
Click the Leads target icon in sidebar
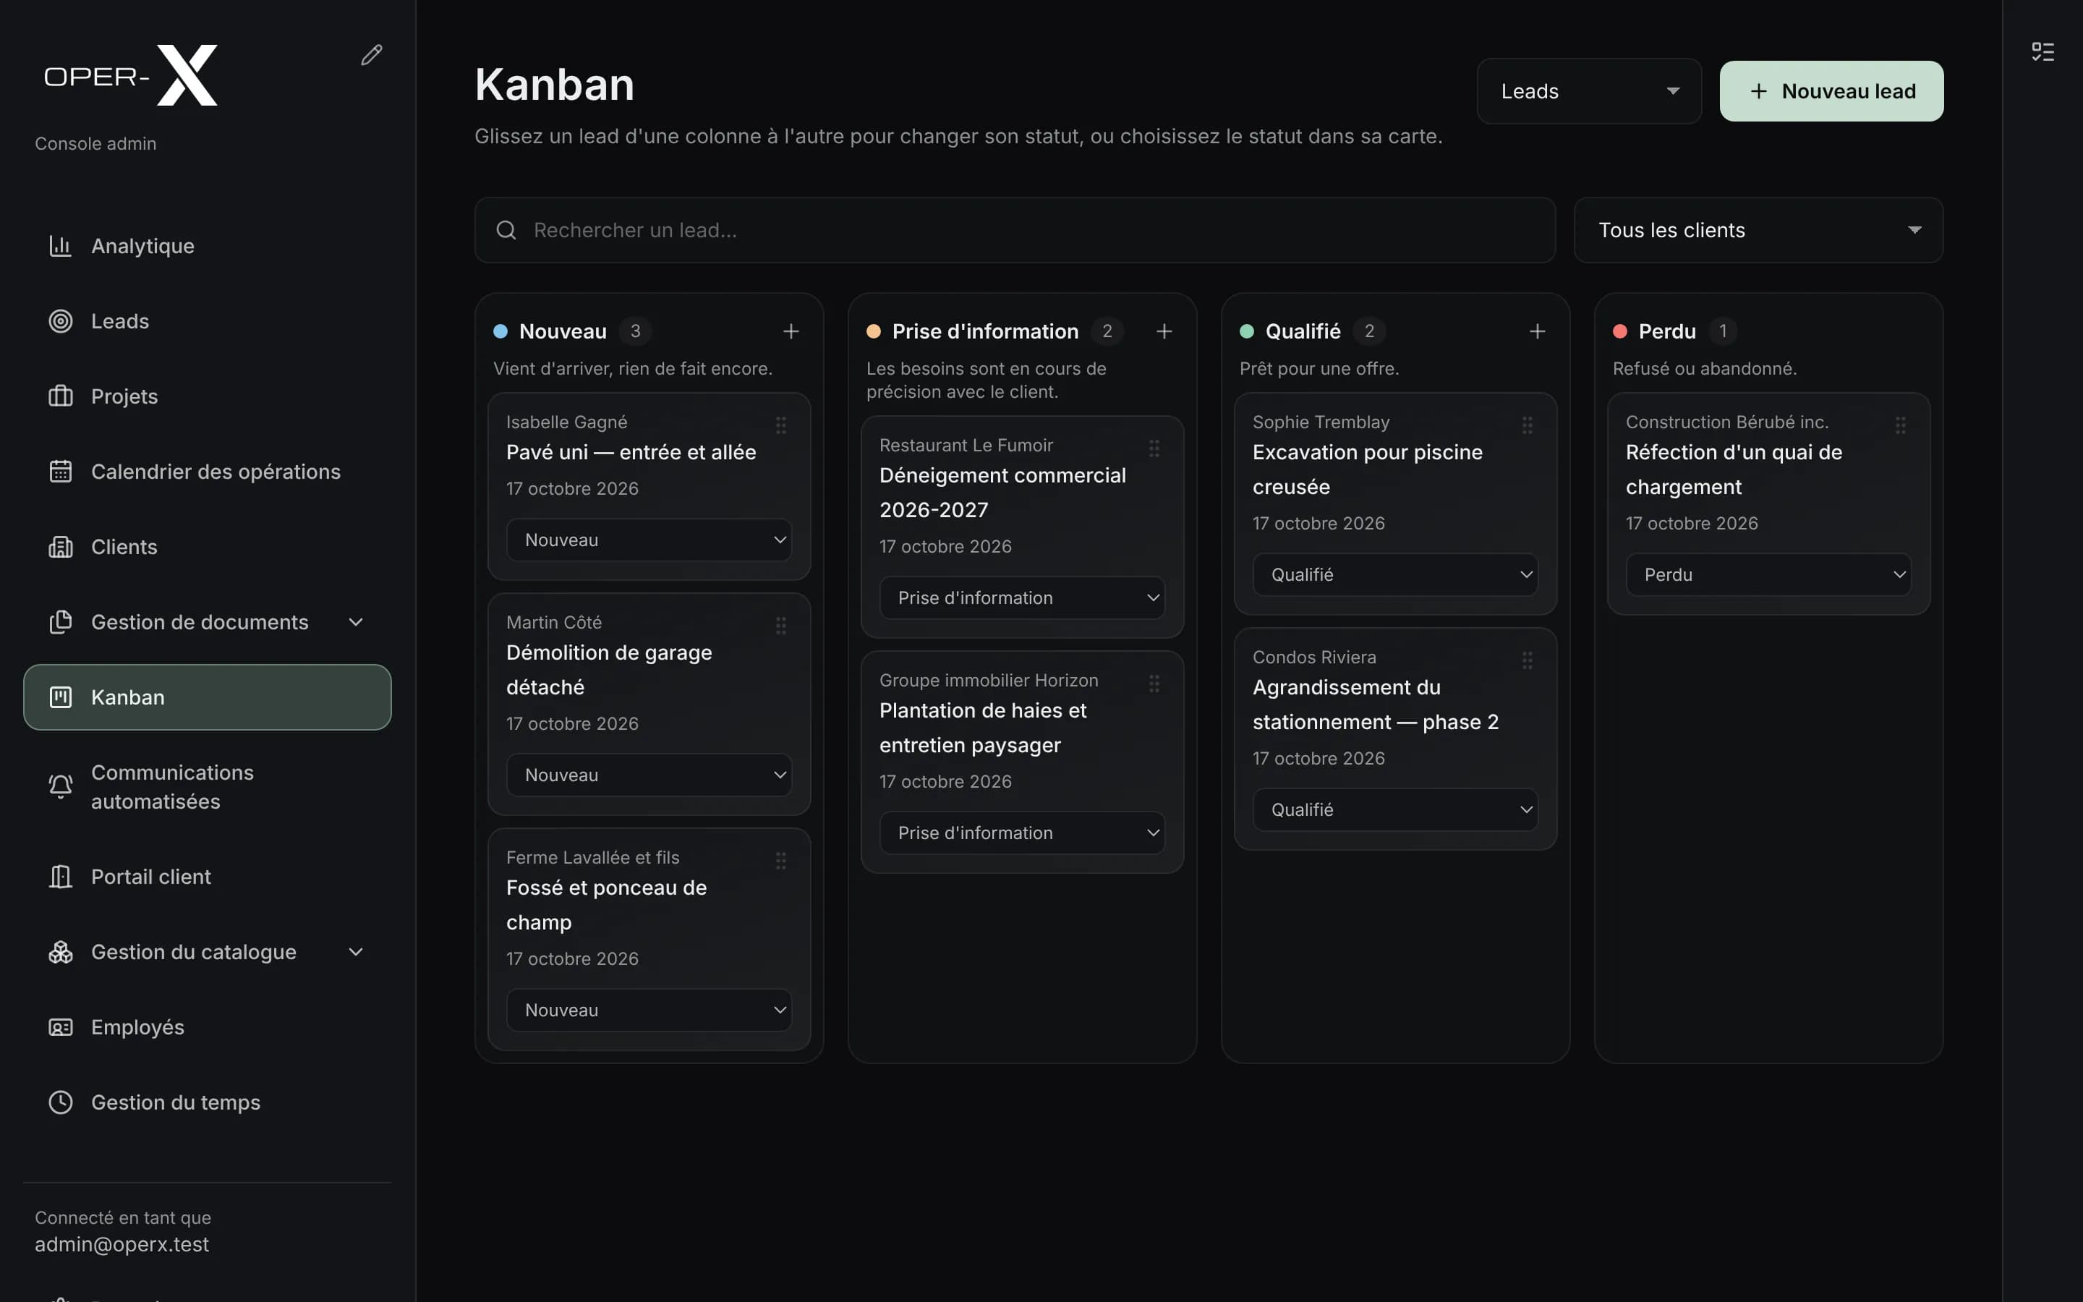point(60,321)
